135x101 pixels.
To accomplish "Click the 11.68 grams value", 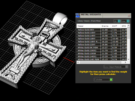I will 105,30.
